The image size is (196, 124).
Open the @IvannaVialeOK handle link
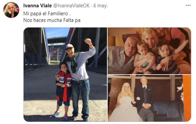tap(72, 6)
